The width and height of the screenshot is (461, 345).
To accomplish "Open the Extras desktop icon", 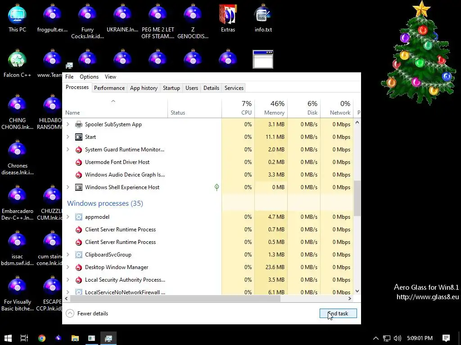I will [x=228, y=18].
